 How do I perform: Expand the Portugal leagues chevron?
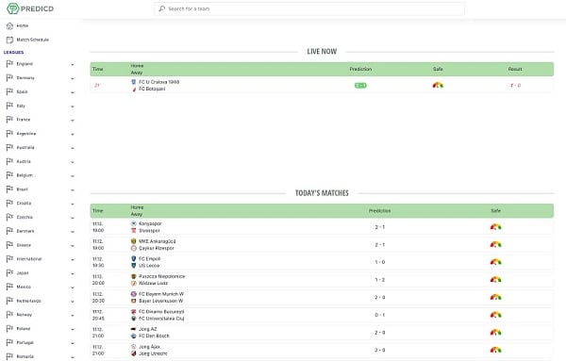(73, 343)
